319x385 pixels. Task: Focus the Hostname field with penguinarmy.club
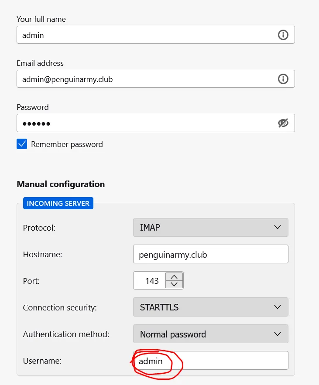(210, 254)
